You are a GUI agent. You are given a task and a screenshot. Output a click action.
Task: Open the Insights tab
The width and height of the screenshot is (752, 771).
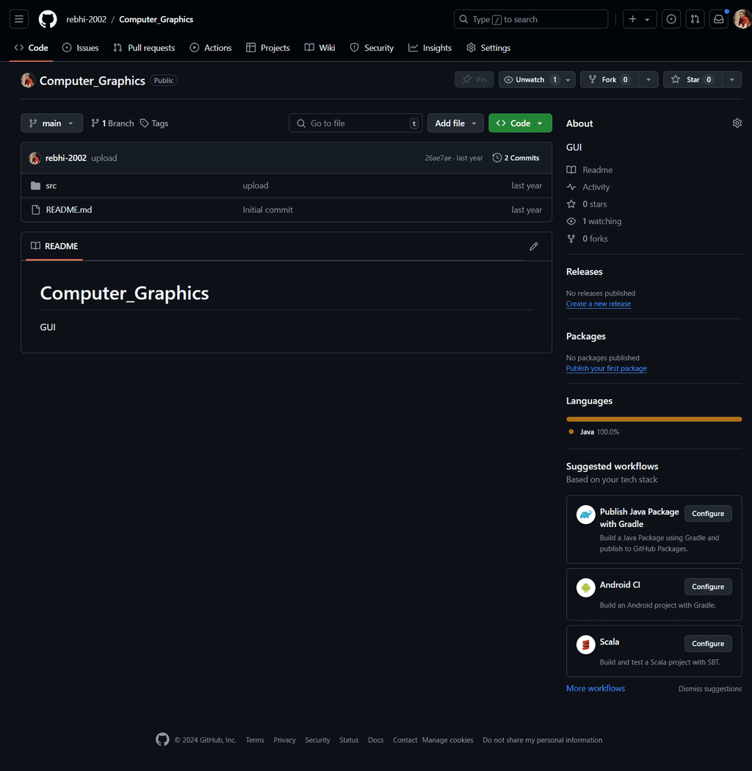point(430,48)
